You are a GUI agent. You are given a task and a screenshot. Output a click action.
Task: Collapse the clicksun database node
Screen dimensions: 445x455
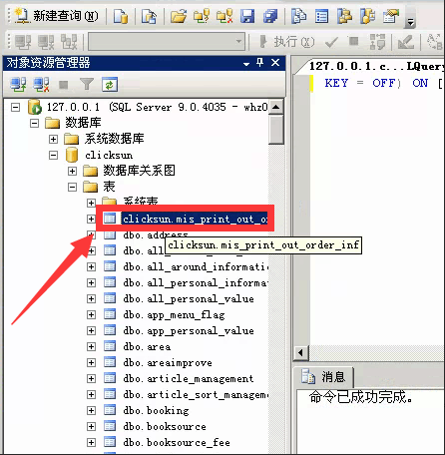point(53,155)
